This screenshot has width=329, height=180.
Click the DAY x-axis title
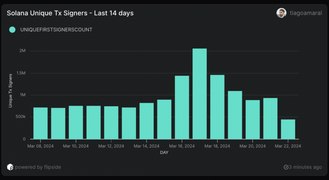tap(164, 153)
